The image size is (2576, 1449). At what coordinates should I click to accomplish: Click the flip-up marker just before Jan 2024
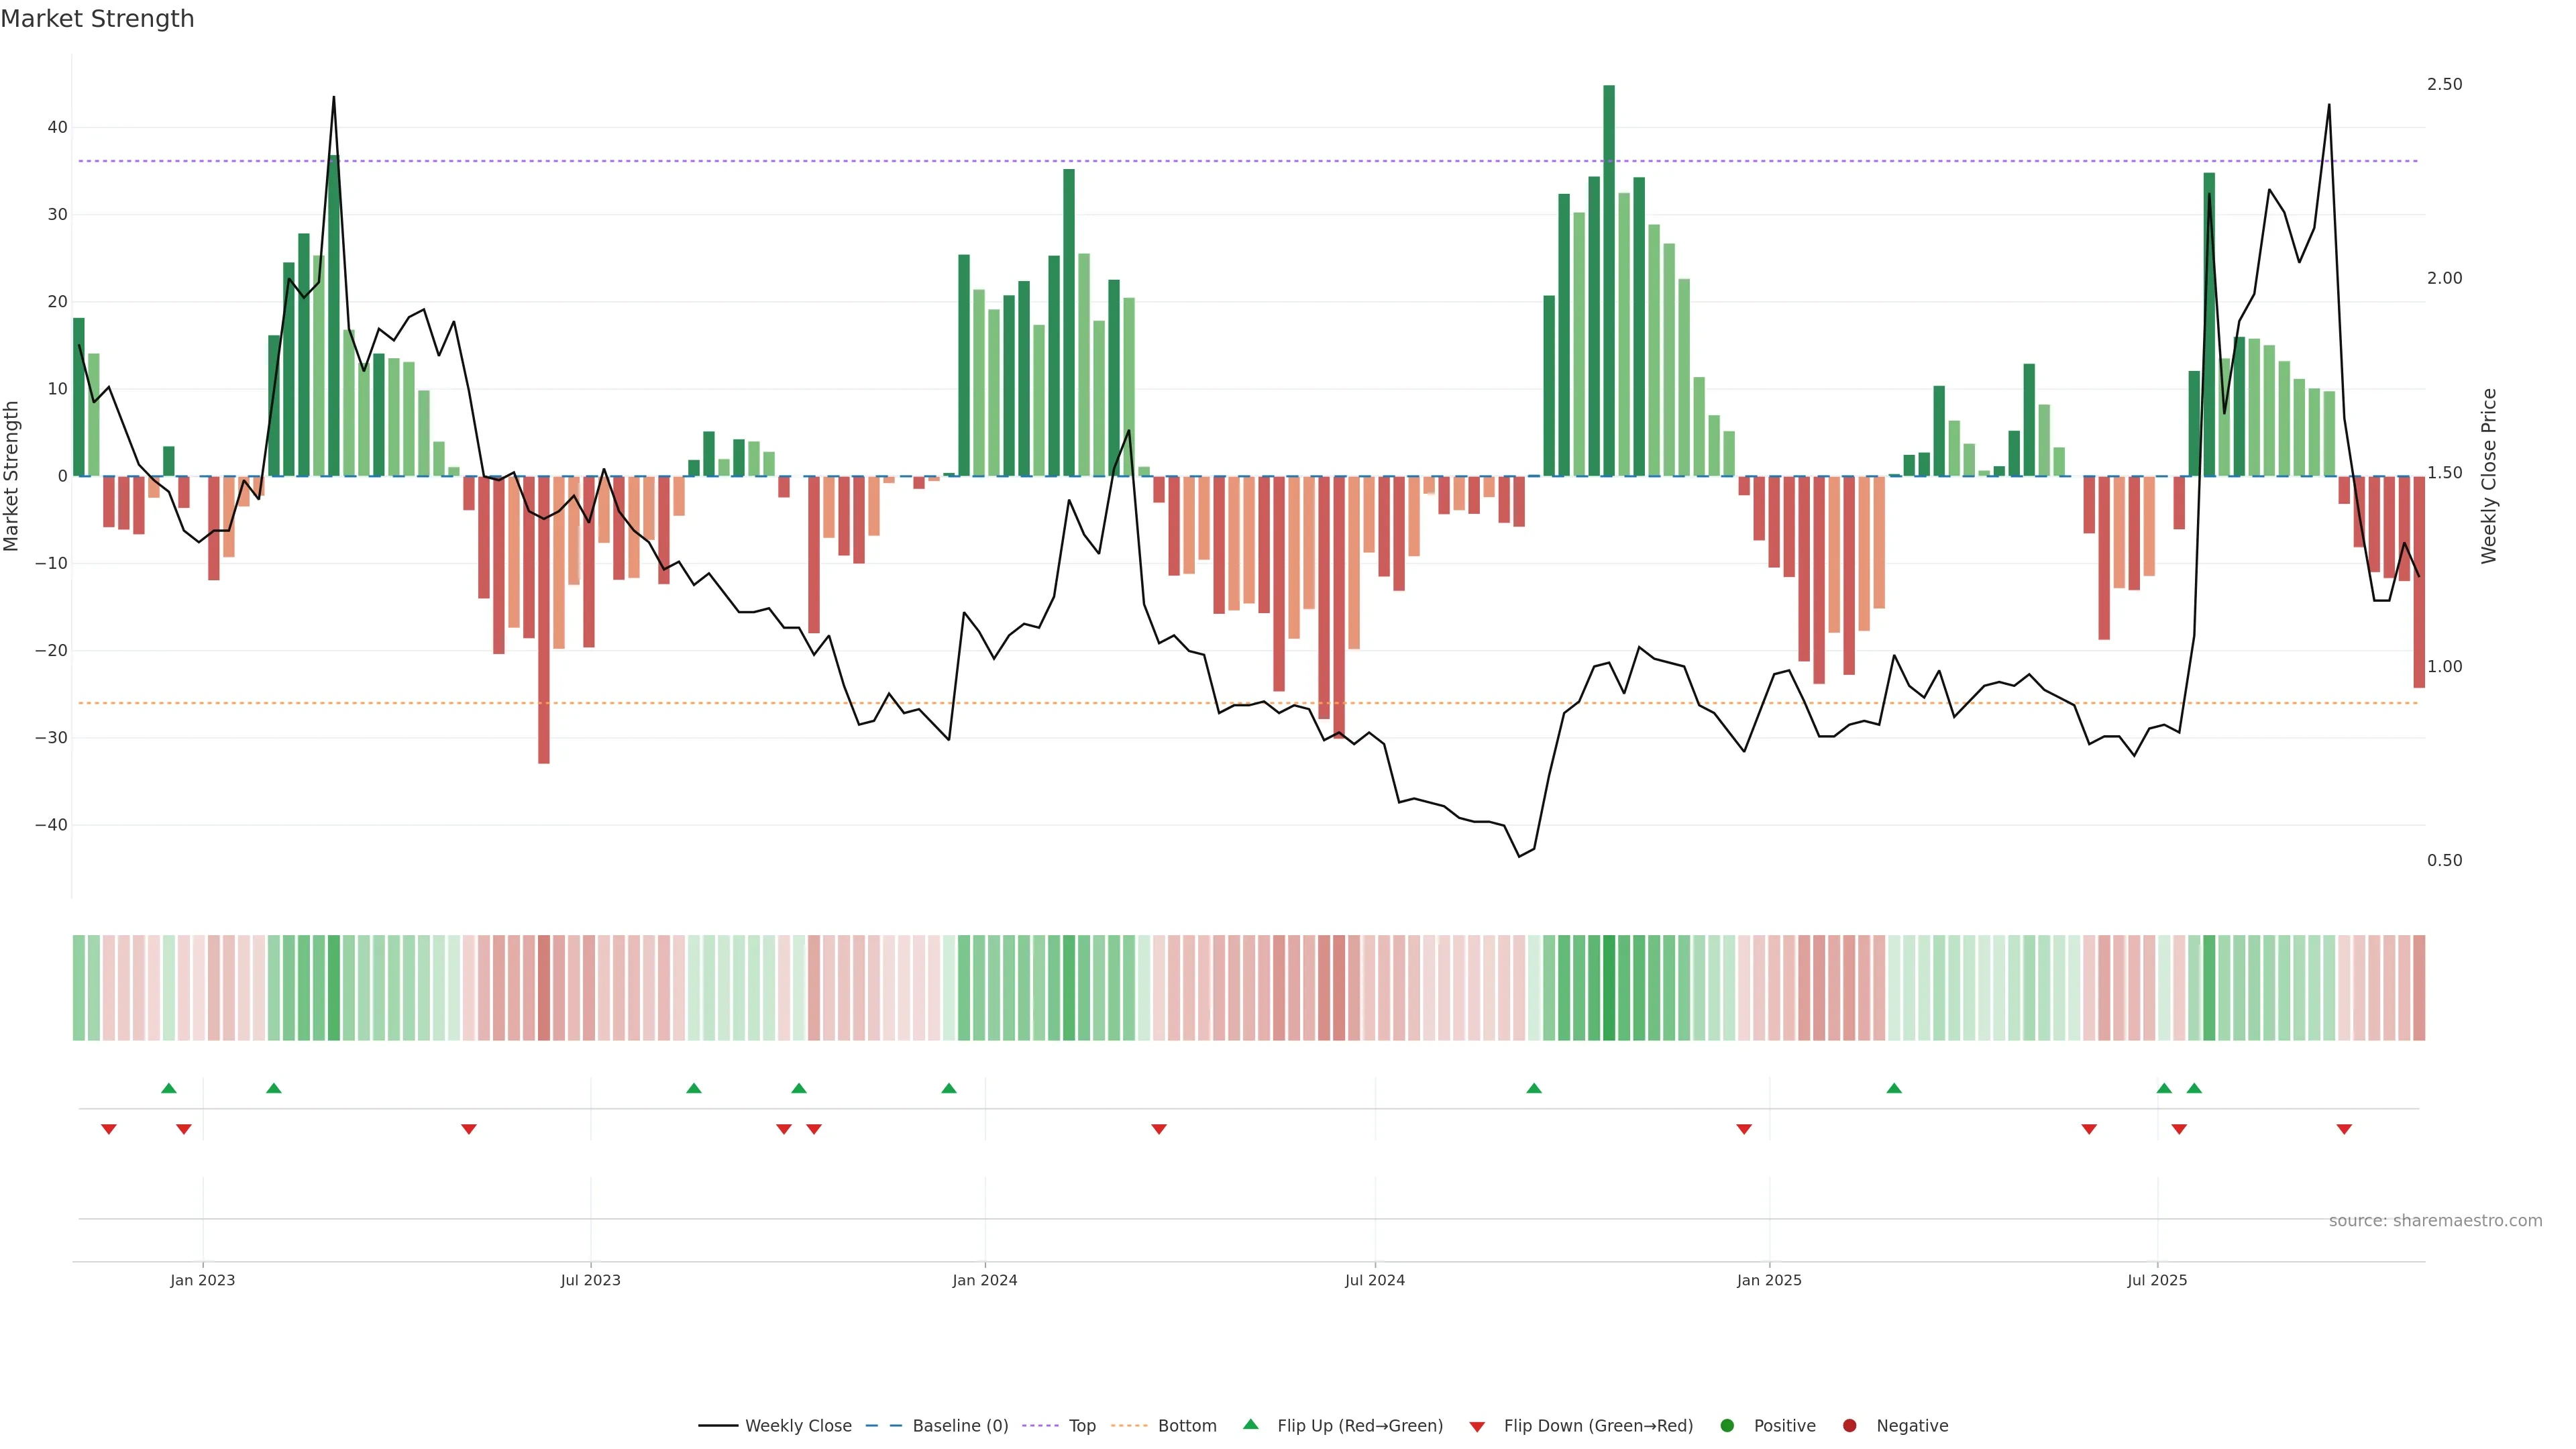coord(949,1088)
